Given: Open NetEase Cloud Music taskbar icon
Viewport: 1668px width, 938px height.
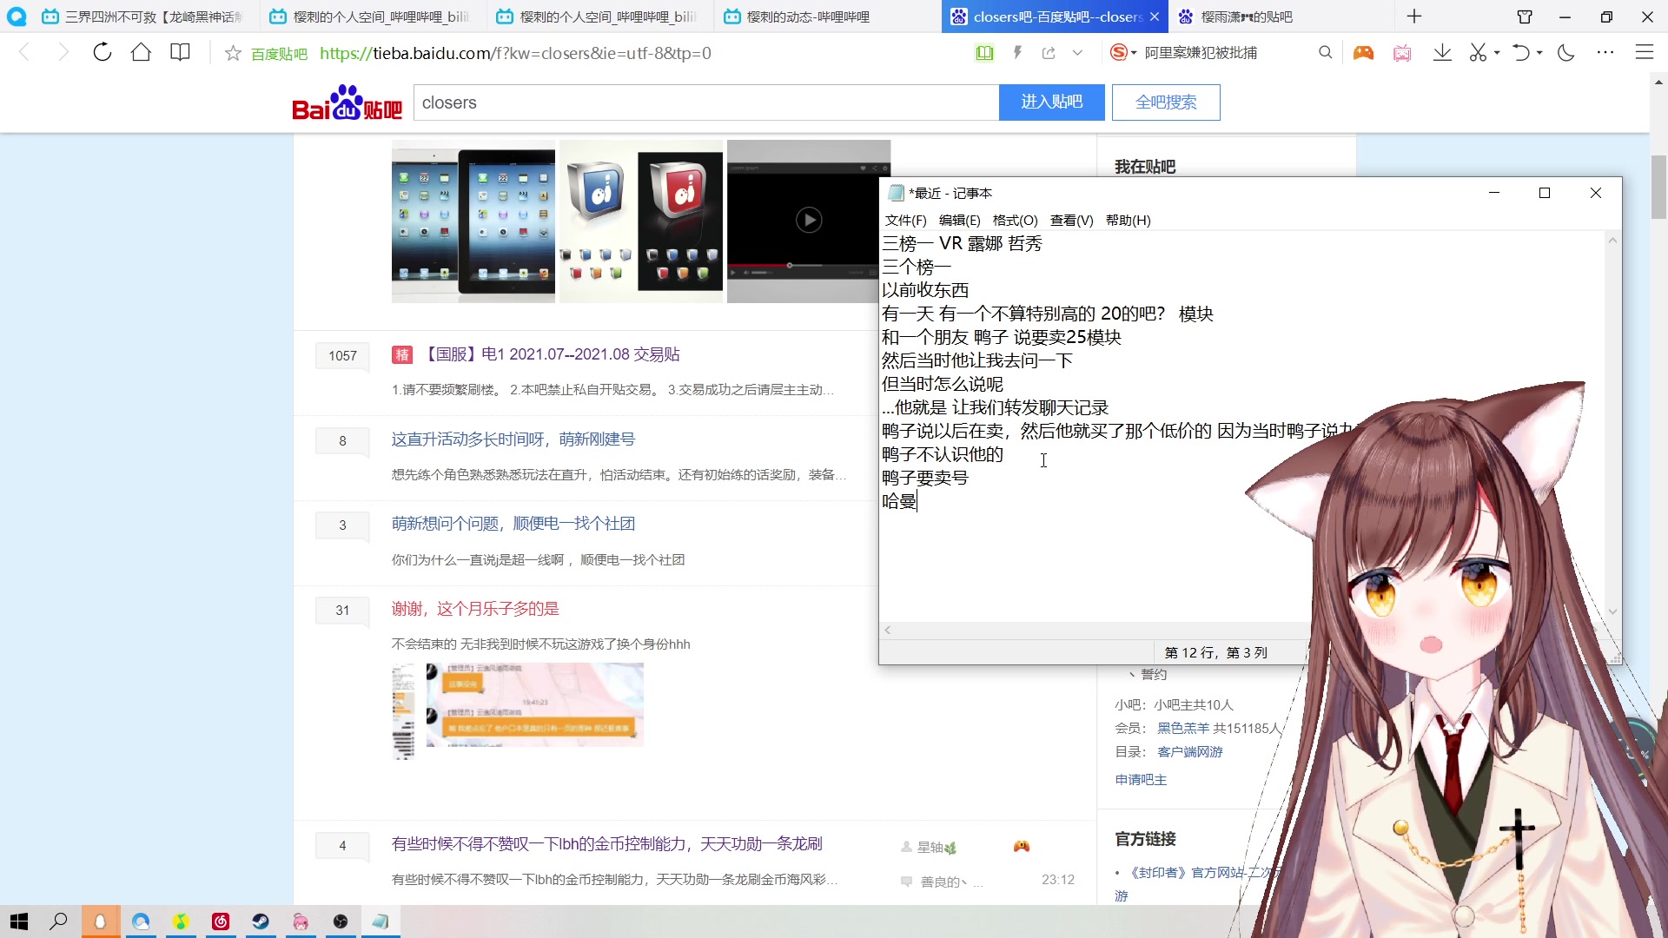Looking at the screenshot, I should pyautogui.click(x=221, y=921).
